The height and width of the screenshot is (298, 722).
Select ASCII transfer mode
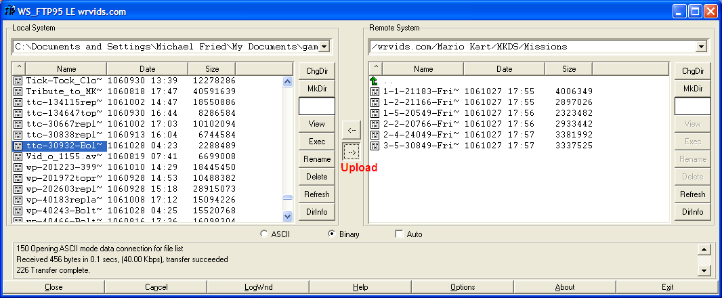click(x=265, y=234)
